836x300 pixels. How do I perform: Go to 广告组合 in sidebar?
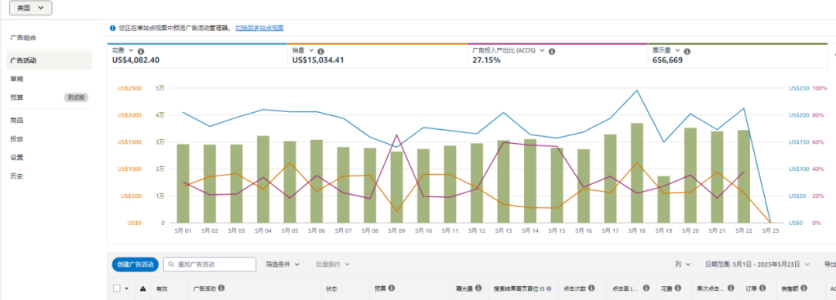point(23,38)
